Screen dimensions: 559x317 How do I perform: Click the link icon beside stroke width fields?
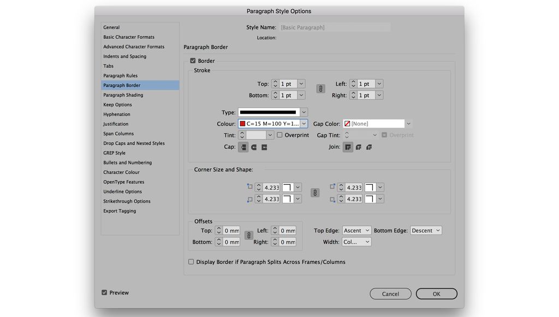click(x=319, y=89)
